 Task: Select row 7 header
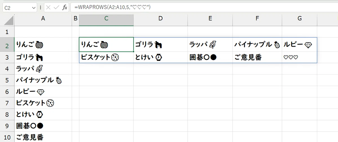point(7,103)
